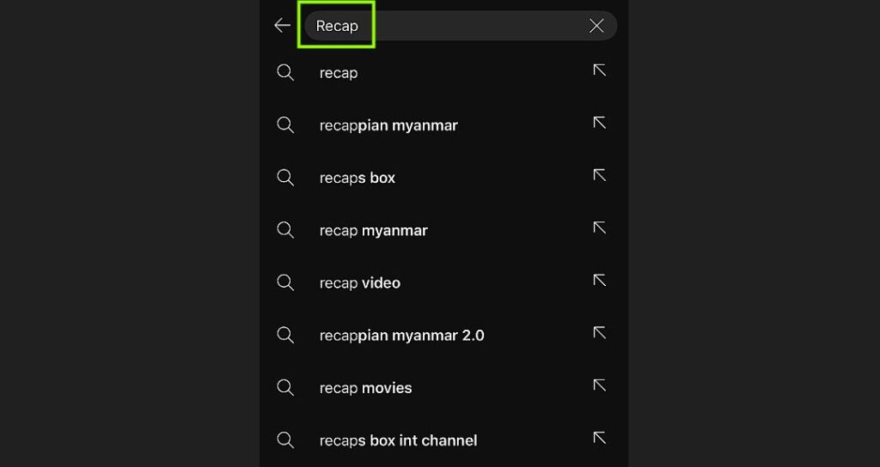Select 'recaps box int channel' suggestion

(398, 440)
